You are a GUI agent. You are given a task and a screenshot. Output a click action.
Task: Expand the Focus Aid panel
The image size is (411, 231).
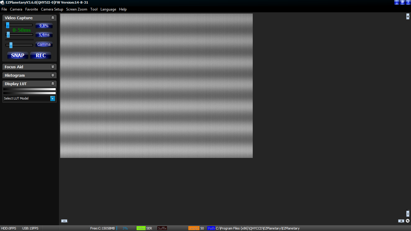tap(53, 67)
